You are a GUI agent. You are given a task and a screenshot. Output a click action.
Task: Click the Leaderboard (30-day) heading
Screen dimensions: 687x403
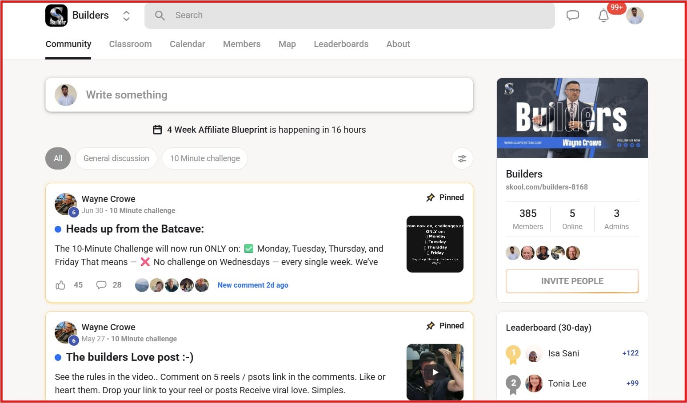(x=548, y=328)
